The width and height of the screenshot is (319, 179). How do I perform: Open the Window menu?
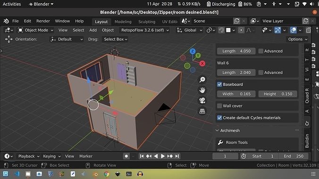point(62,21)
